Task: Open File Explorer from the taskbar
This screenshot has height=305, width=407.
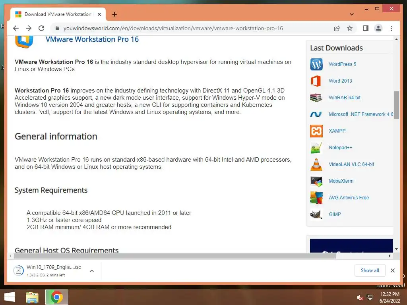Action: [x=32, y=297]
